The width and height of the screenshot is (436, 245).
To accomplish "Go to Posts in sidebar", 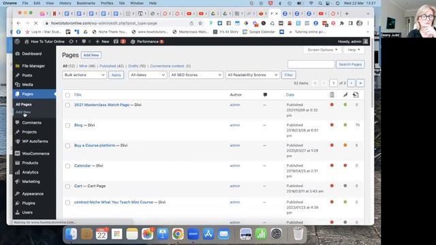I will point(27,76).
